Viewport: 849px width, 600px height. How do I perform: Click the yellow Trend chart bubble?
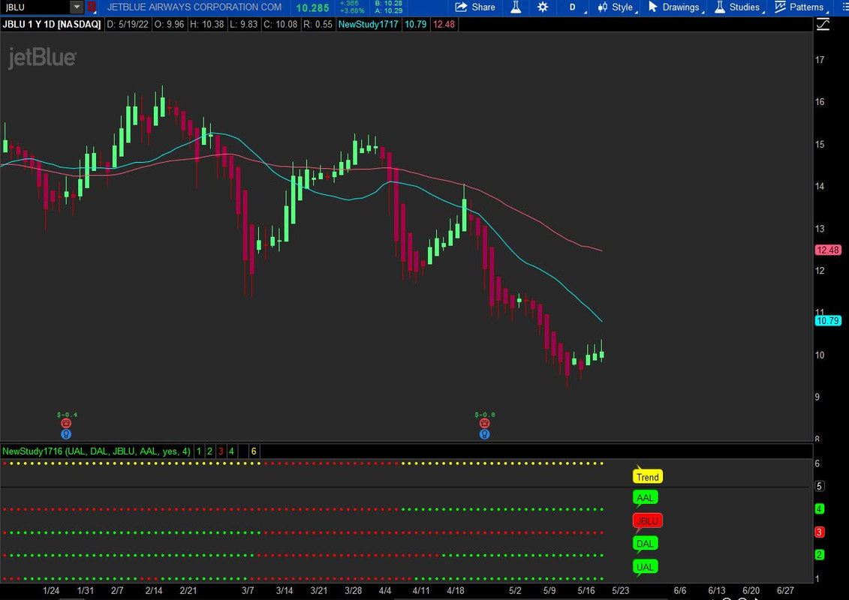click(x=648, y=477)
